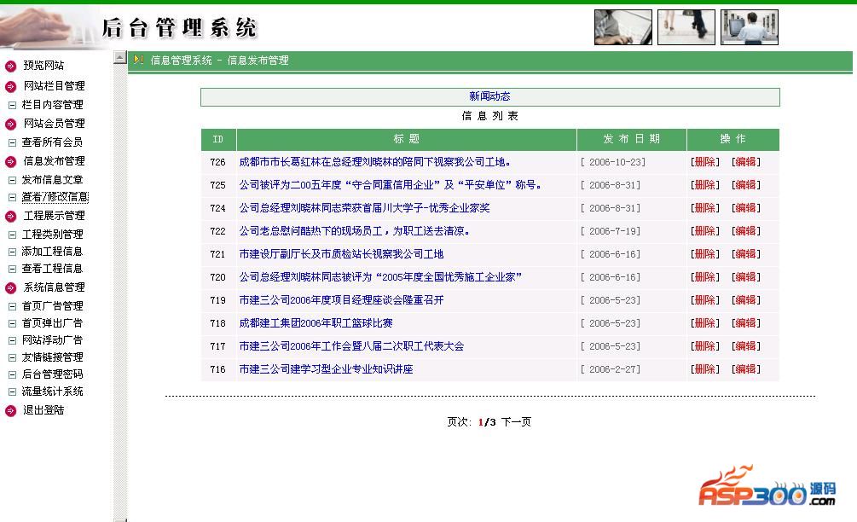This screenshot has width=857, height=522.
Task: Open 网站栏目管理 menu item
Action: [x=54, y=86]
